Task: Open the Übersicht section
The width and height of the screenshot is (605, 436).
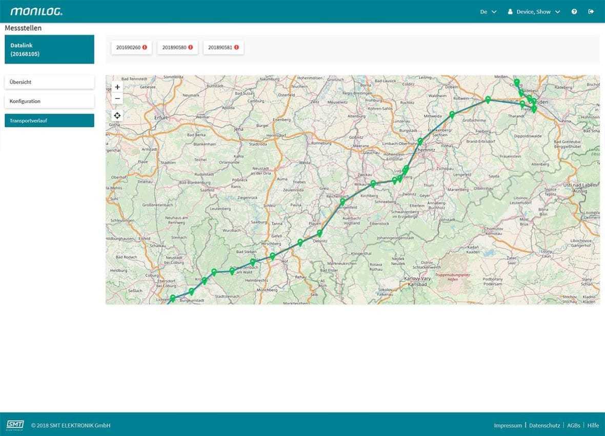Action: click(49, 82)
